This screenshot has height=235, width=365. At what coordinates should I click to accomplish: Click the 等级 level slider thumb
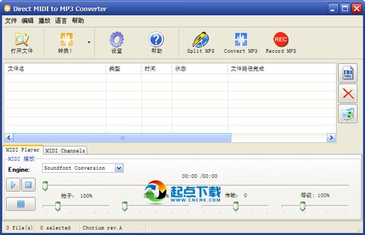point(302,206)
